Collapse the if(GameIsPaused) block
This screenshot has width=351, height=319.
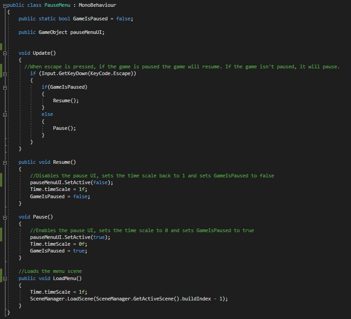[x=5, y=87]
